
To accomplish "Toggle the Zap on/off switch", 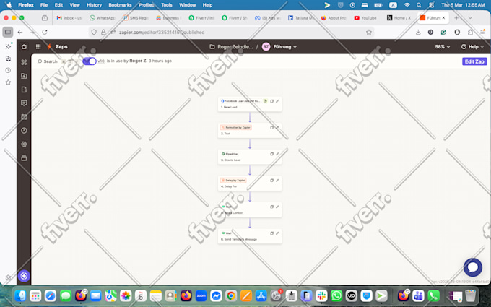I will 90,61.
